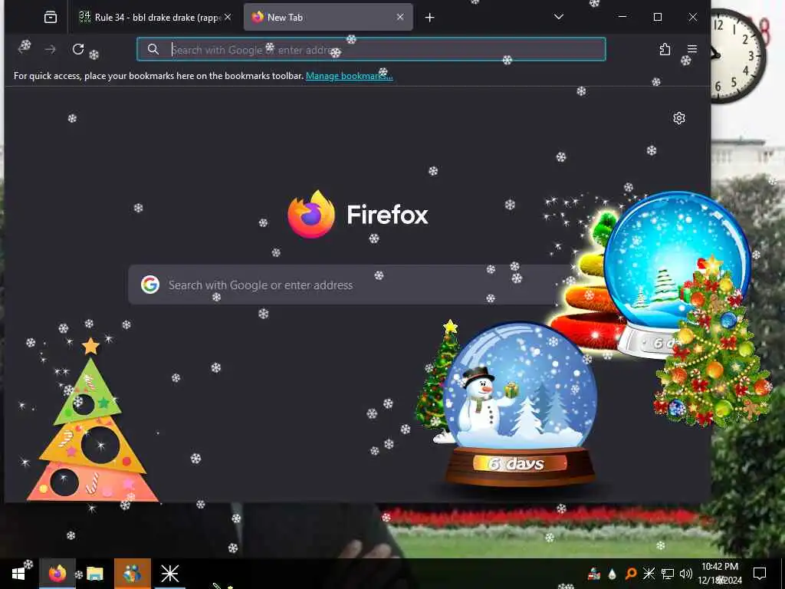Open a new tab with plus button
Viewport: 785px width, 589px height.
pos(429,18)
